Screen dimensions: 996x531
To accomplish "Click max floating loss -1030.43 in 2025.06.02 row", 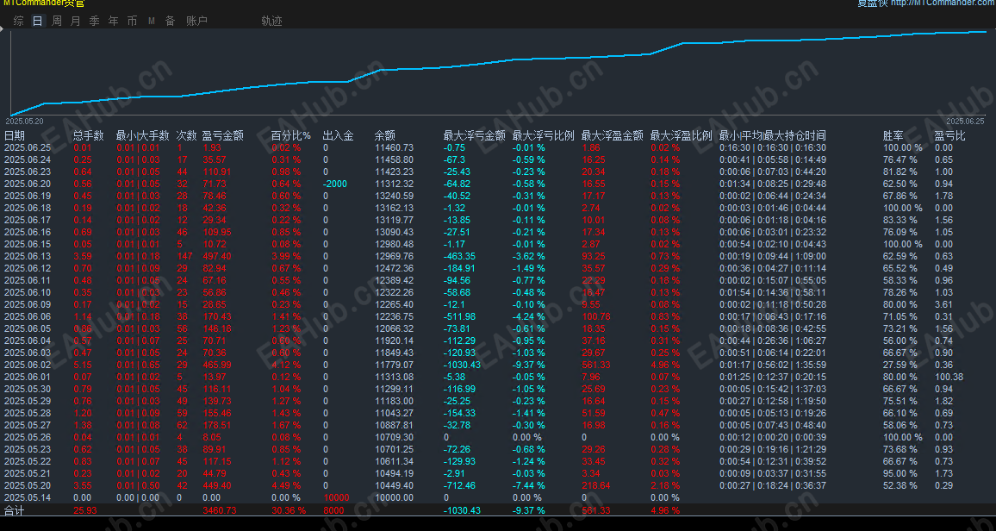I will coord(463,365).
